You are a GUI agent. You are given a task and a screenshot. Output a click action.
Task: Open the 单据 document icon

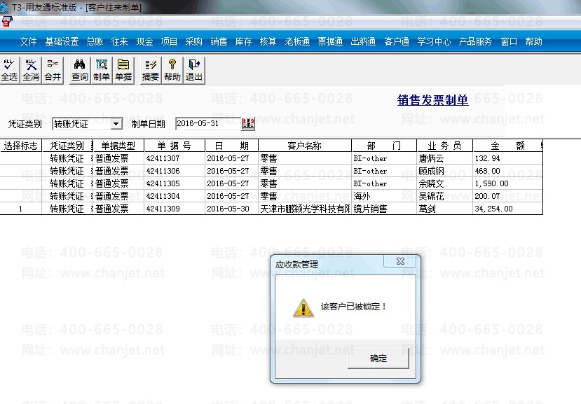123,70
